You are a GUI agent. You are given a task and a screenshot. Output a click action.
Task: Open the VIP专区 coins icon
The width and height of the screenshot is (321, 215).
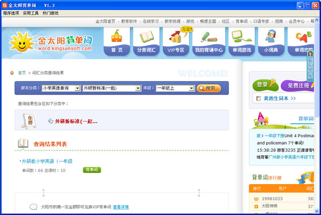pos(175,37)
